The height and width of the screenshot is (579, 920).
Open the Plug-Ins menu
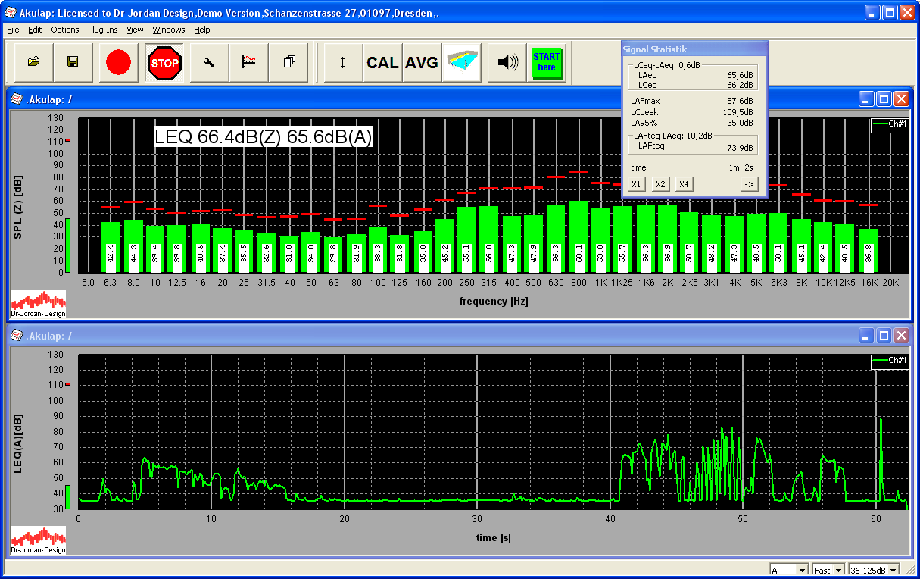tap(102, 30)
